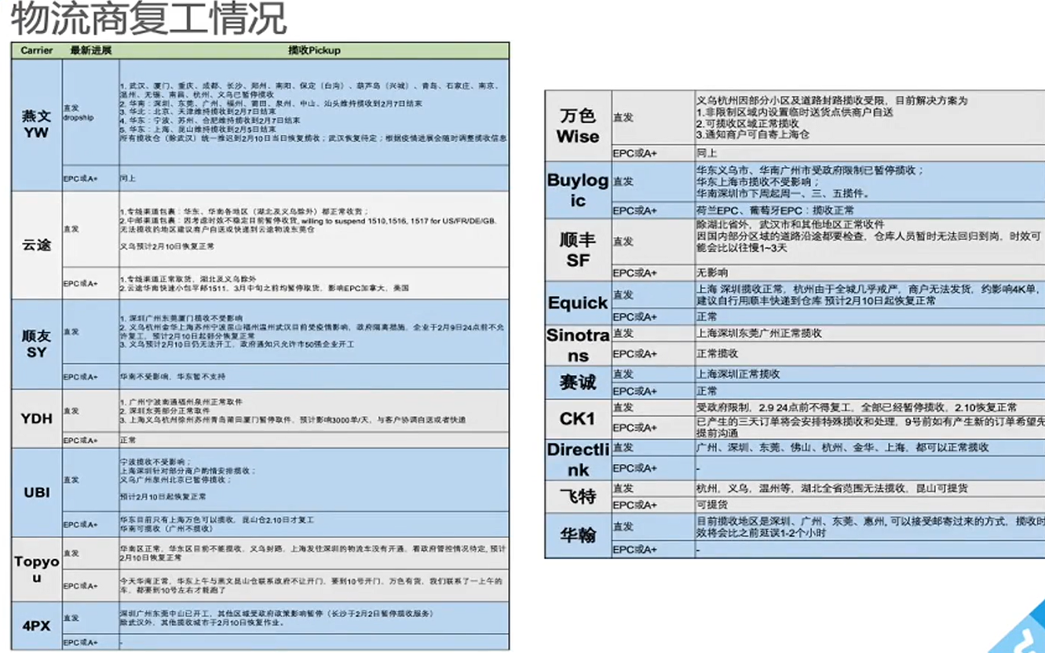Click 无影响 in the 顺丰 SF row
The height and width of the screenshot is (653, 1045).
point(711,273)
